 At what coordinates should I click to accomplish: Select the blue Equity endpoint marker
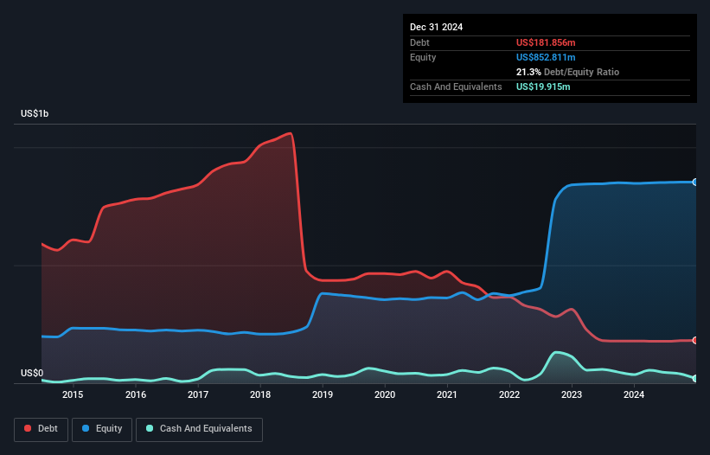click(695, 182)
